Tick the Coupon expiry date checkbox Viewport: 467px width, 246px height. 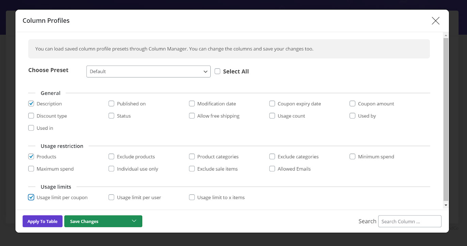(272, 104)
